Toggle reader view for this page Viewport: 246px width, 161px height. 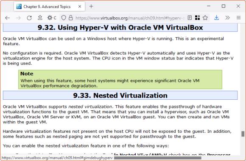(190, 18)
